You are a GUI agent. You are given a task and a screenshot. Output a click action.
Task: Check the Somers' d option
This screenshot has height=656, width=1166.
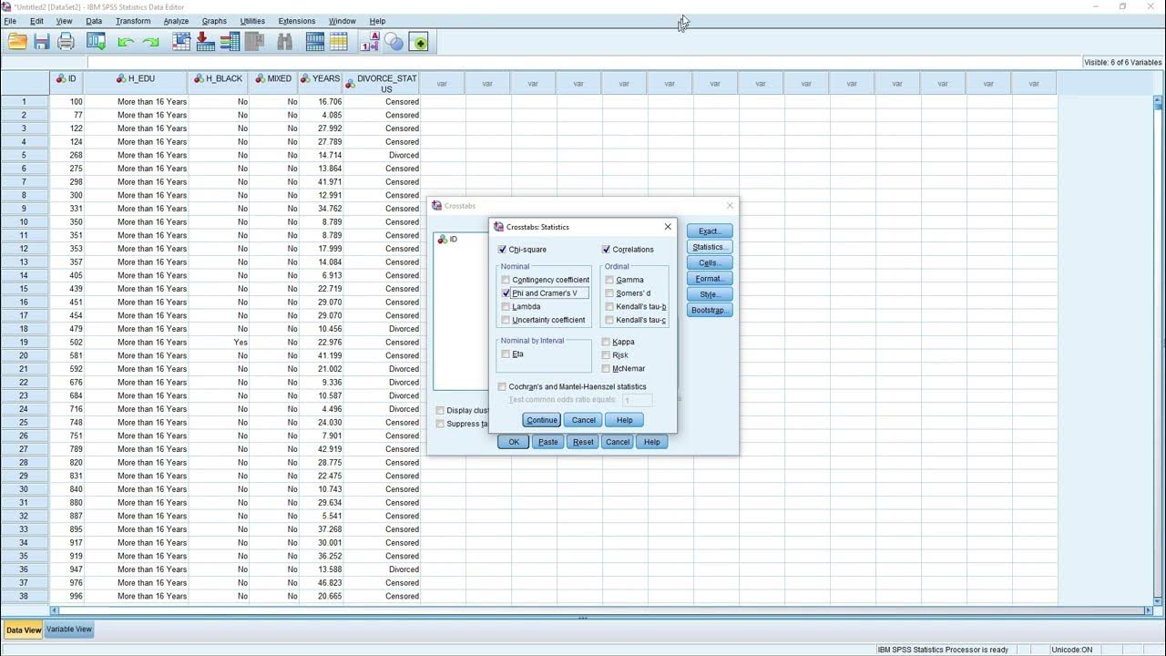click(x=609, y=293)
